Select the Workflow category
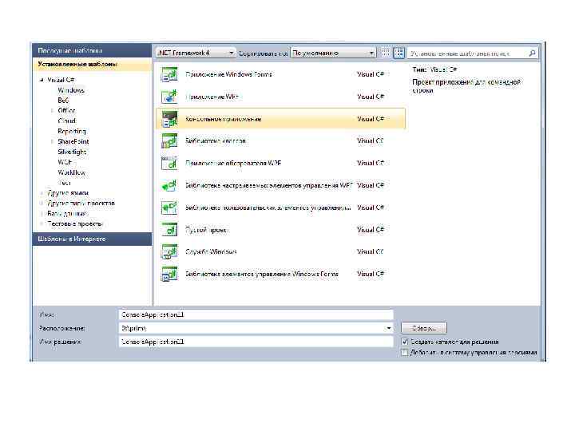The width and height of the screenshot is (575, 431). pyautogui.click(x=71, y=172)
